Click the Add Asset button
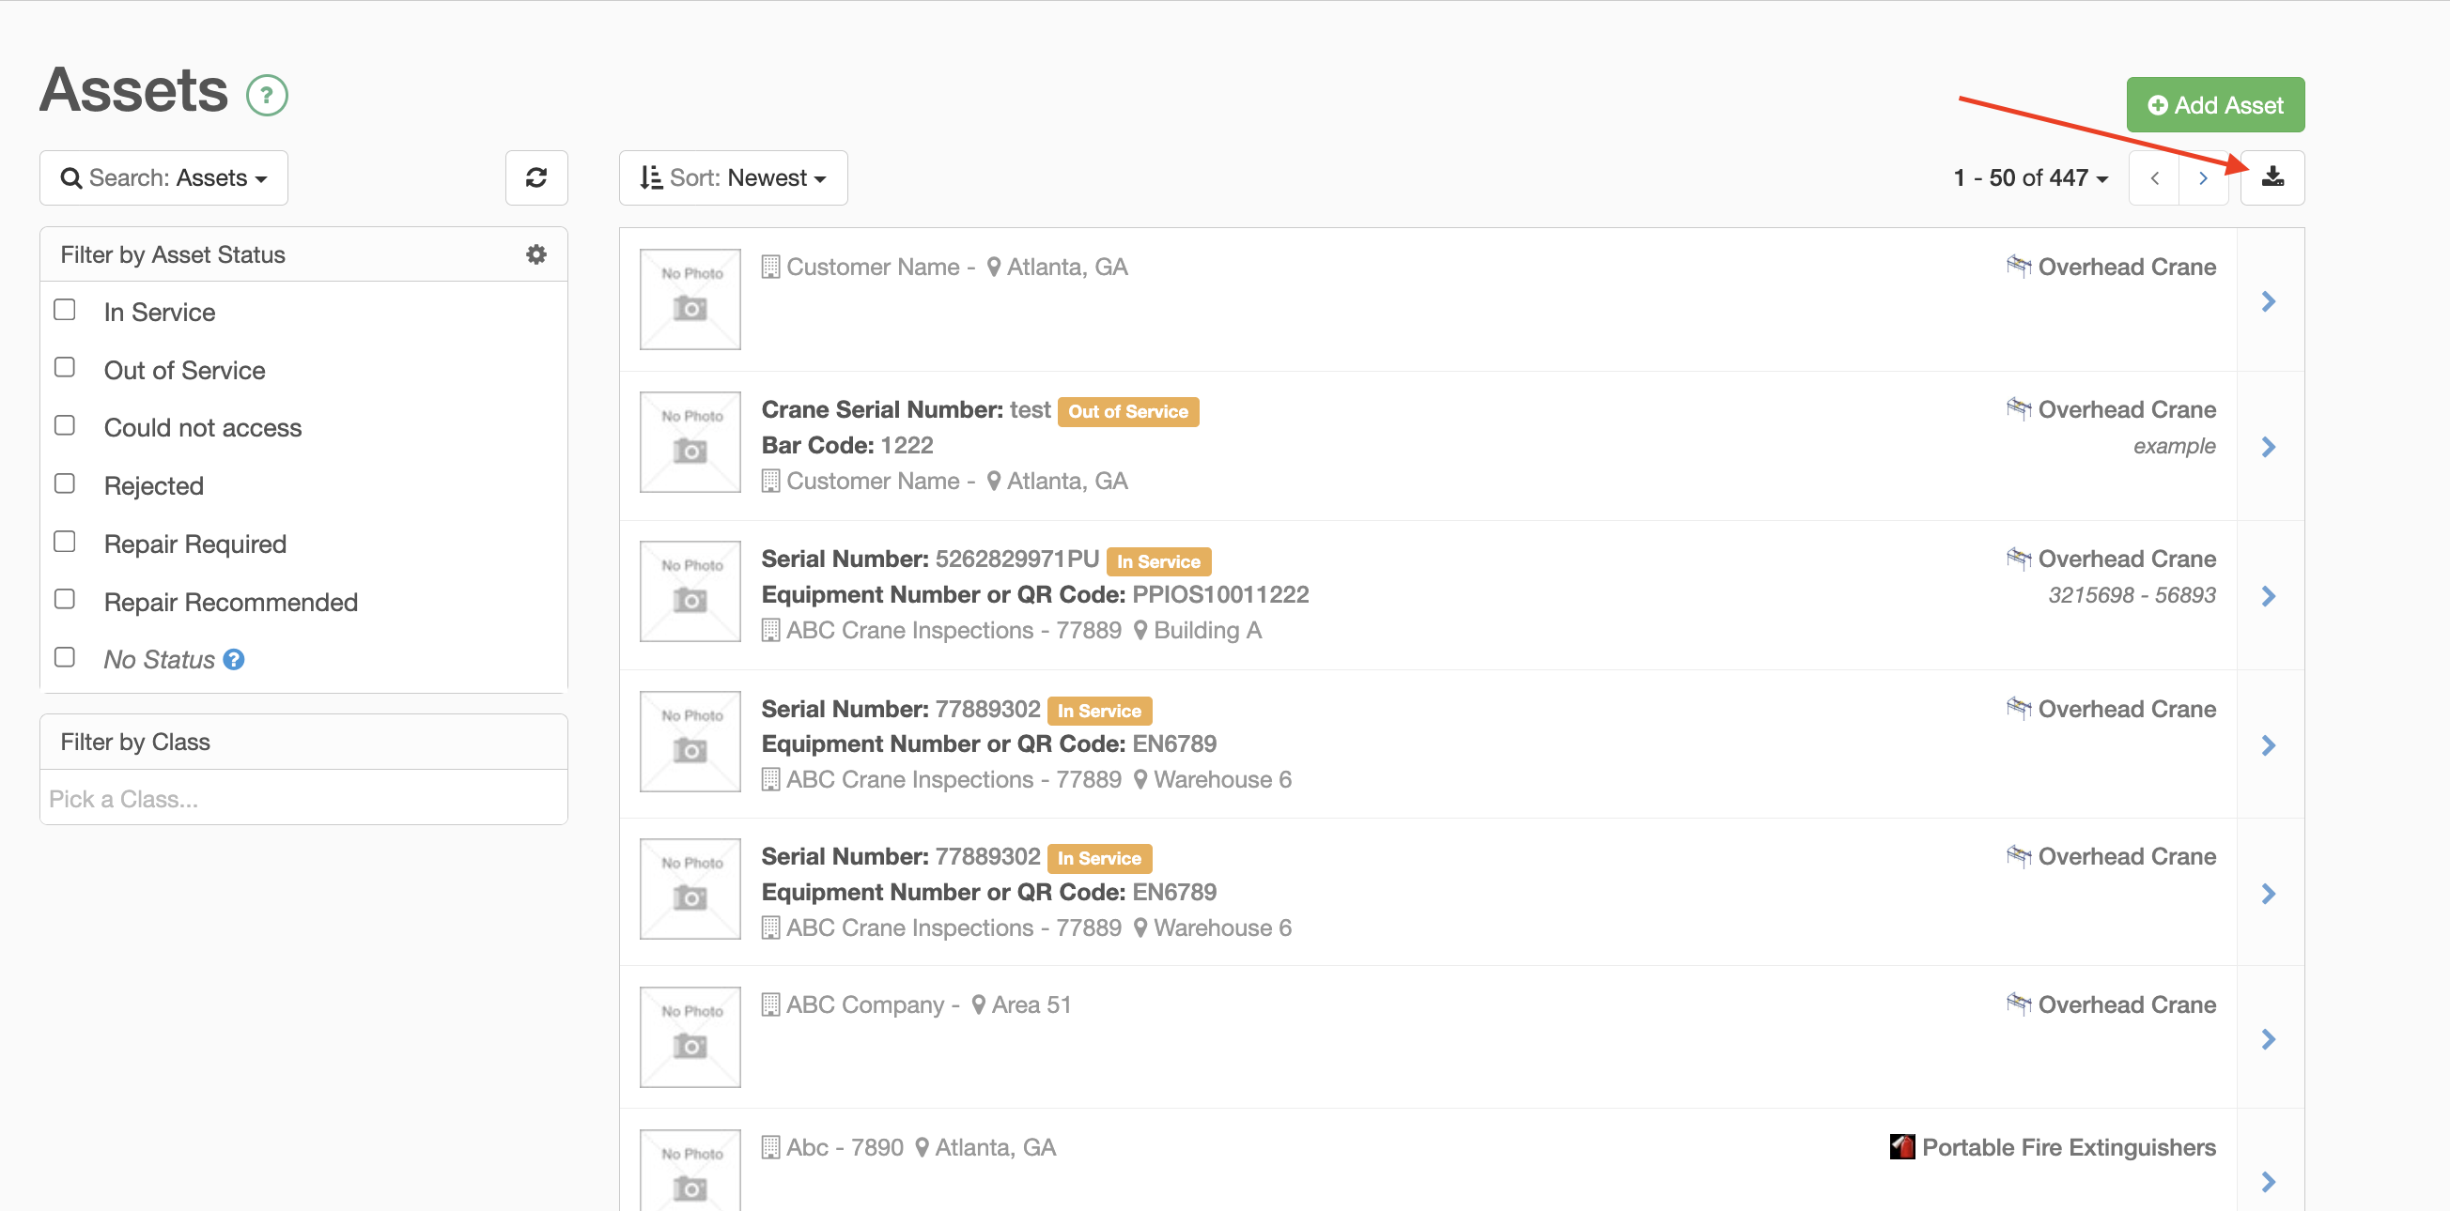The image size is (2450, 1211). tap(2215, 104)
